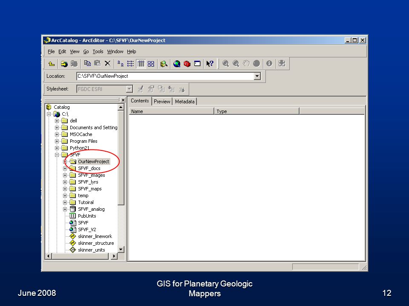Image resolution: width=409 pixels, height=306 pixels.
Task: Click the Disconnect from Folder icon
Action: tap(74, 63)
